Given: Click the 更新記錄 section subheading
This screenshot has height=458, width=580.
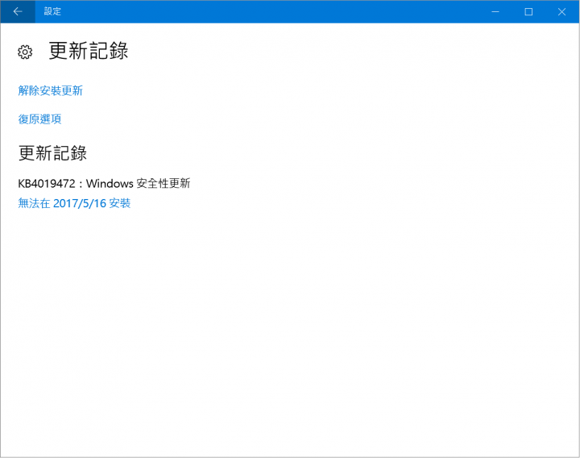Looking at the screenshot, I should [52, 153].
